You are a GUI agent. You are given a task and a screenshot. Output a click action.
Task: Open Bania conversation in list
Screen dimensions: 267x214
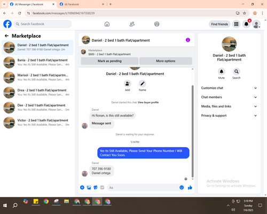coord(37,62)
